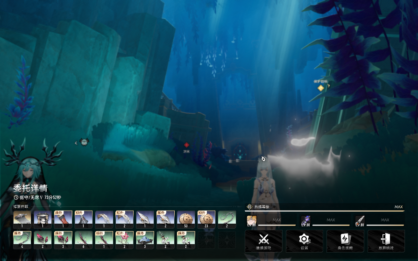Viewport: 418px width, 261px height.
Task: Click the red diamond objective marker
Action: [186, 145]
